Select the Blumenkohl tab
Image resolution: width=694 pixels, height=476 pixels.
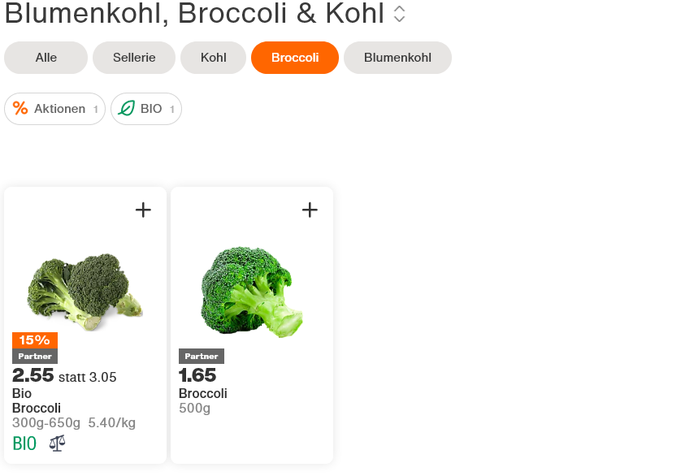(x=397, y=58)
